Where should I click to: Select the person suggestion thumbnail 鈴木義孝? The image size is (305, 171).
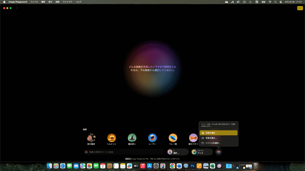(x=91, y=138)
